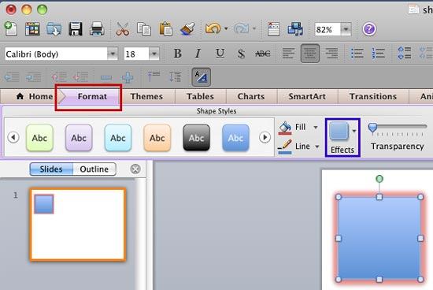
Task: Expand the zoom percentage dropdown
Action: tap(346, 29)
